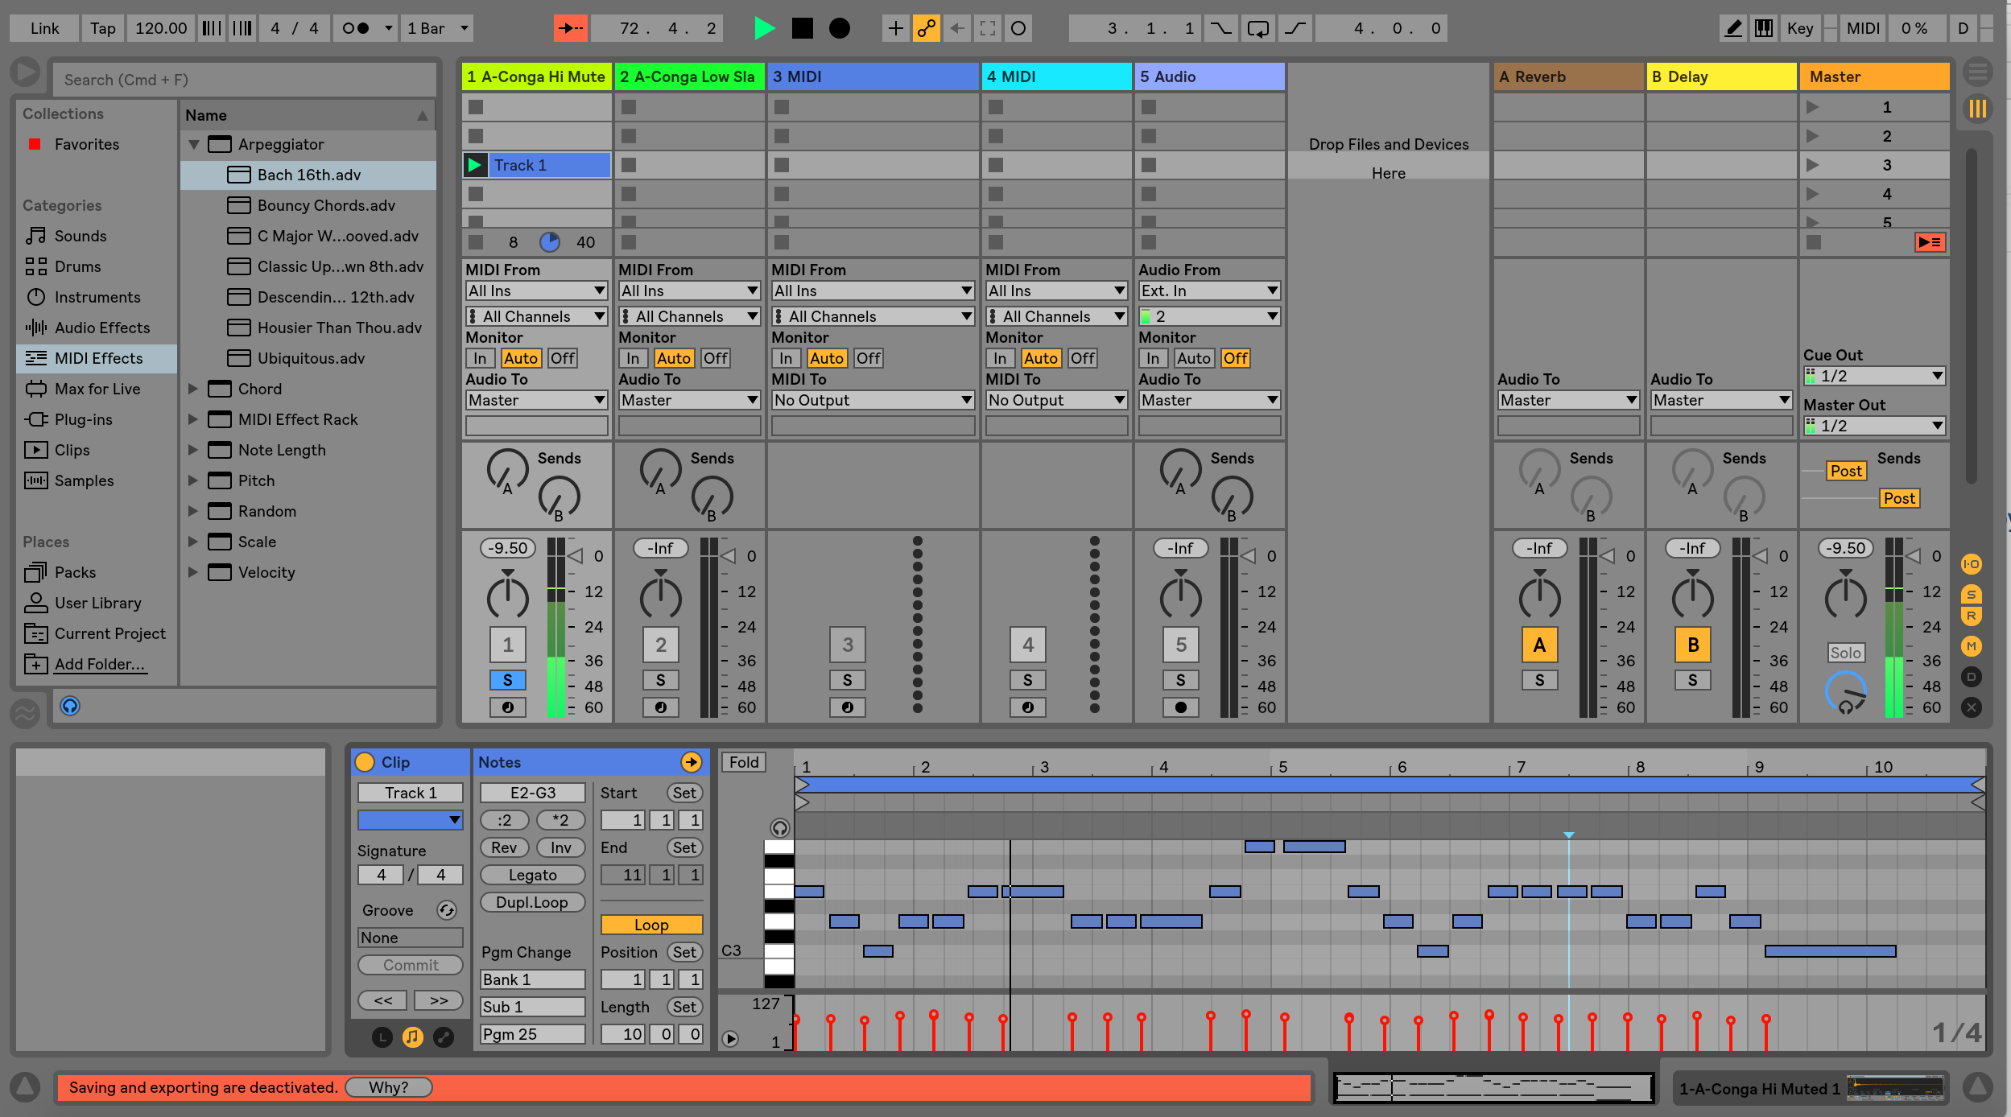Screen dimensions: 2011x1117
Task: Show the Envelopes box icon in Clip view
Action: (x=443, y=1037)
